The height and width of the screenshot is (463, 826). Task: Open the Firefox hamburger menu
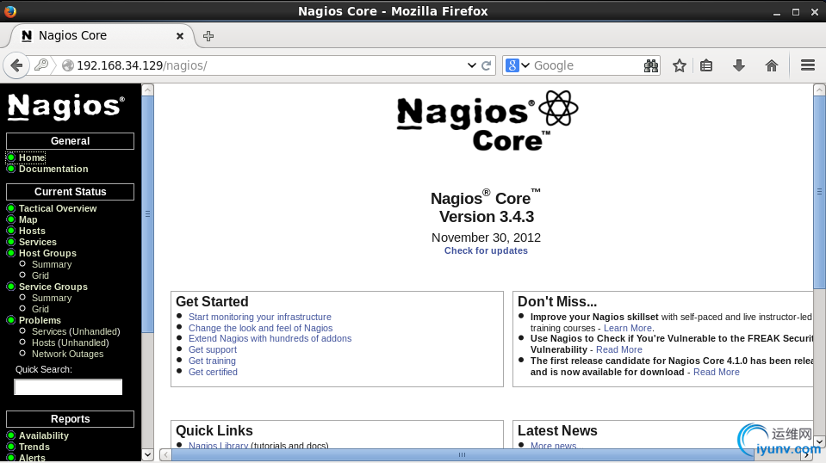click(x=808, y=65)
